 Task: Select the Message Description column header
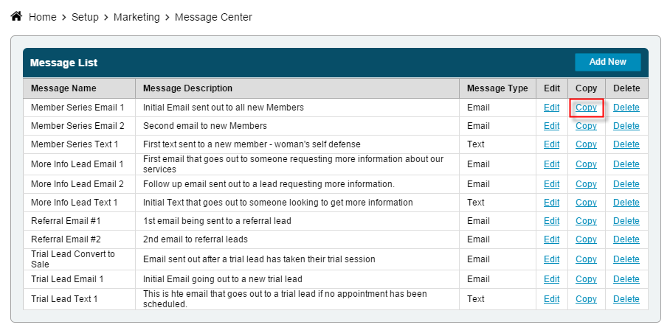(x=187, y=88)
